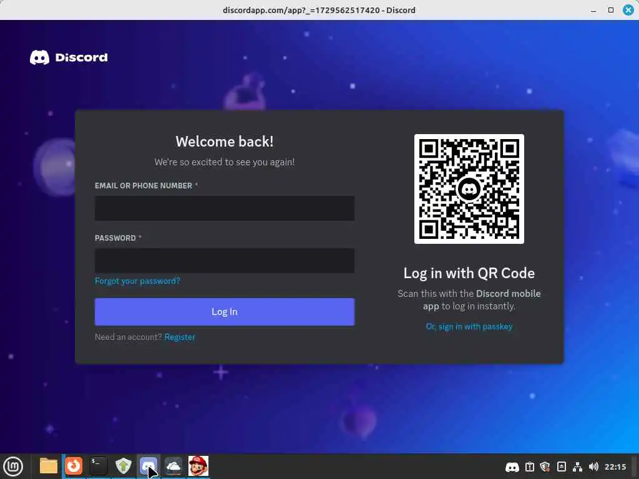Open the volume control tray icon

coord(594,467)
